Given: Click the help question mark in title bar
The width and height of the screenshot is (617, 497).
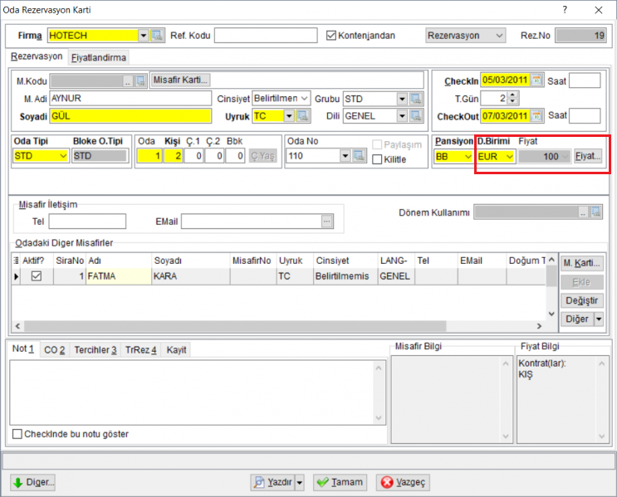Looking at the screenshot, I should click(x=565, y=10).
